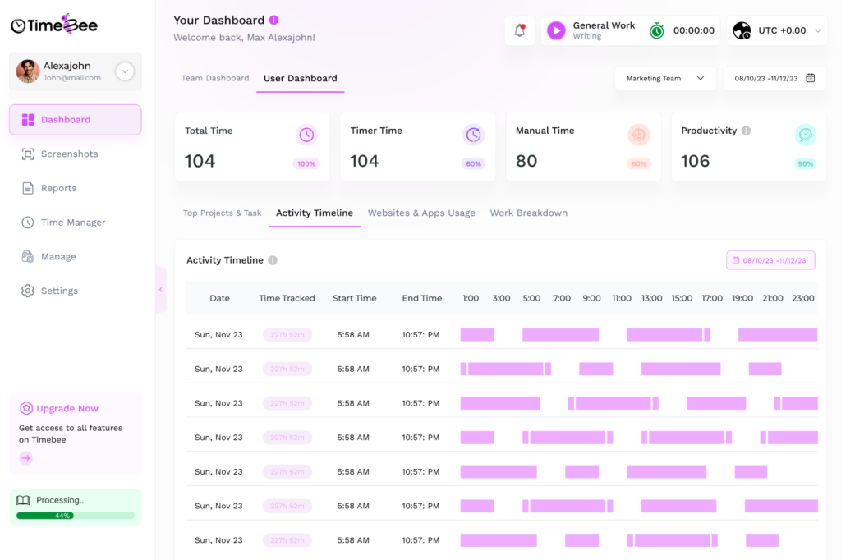Click the Processing book icon
Viewport: 841px width, 560px height.
point(23,500)
